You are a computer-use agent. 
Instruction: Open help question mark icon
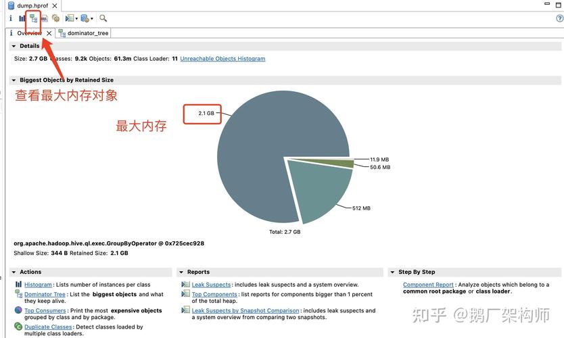pos(560,18)
